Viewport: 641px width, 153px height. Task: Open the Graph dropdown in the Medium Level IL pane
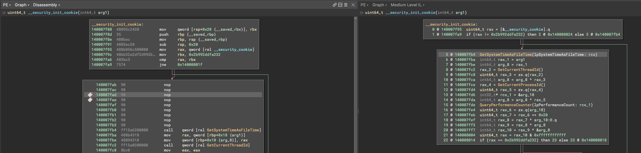pos(379,5)
